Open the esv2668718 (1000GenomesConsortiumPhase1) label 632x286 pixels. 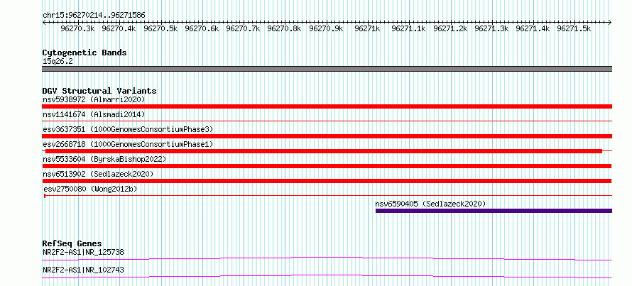tap(128, 144)
